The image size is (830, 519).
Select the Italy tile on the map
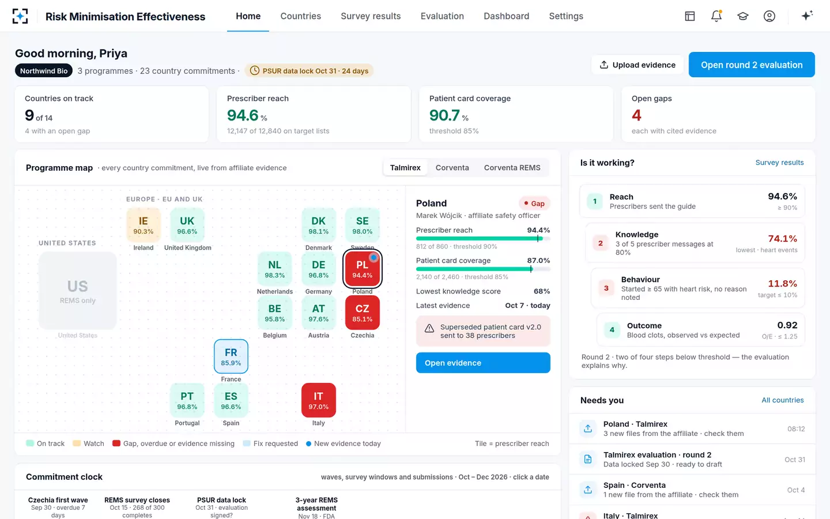(319, 400)
